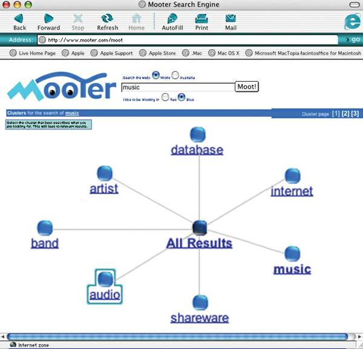Click the Forward arrow icon
Image resolution: width=363 pixels, height=349 pixels.
[x=48, y=19]
